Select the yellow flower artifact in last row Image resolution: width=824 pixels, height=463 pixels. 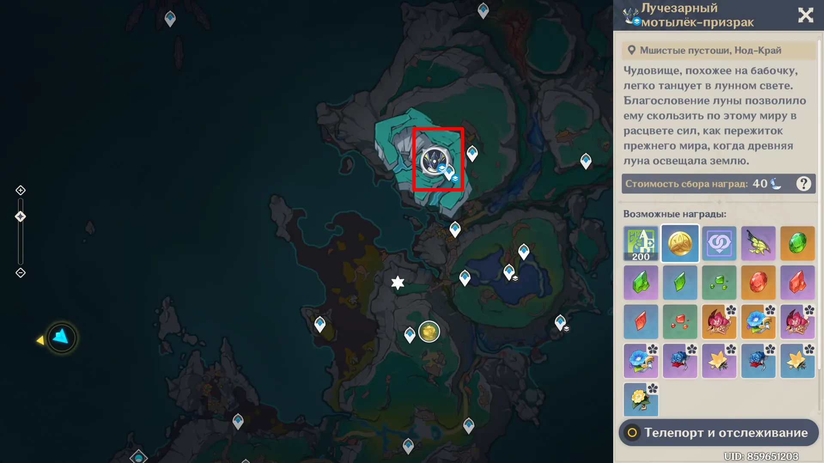[641, 400]
